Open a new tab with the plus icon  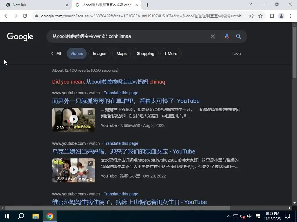[x=148, y=5]
